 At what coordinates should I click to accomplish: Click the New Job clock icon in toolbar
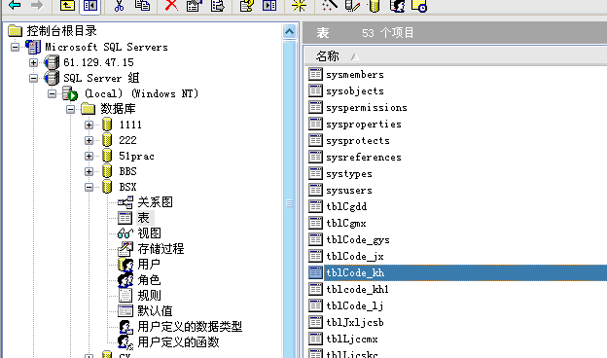pyautogui.click(x=419, y=6)
